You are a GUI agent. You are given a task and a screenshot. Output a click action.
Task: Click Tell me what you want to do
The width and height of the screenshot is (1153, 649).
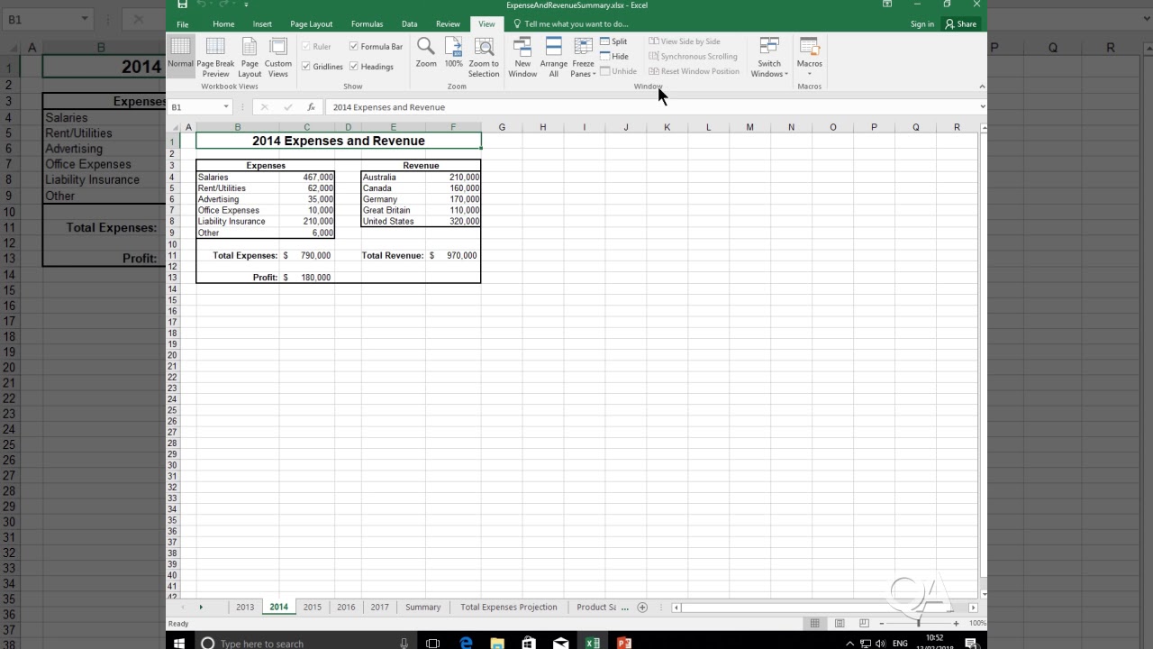[x=571, y=24]
